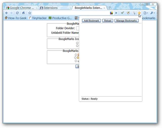
Task: Open the page menu dropdown
Action: [146, 13]
